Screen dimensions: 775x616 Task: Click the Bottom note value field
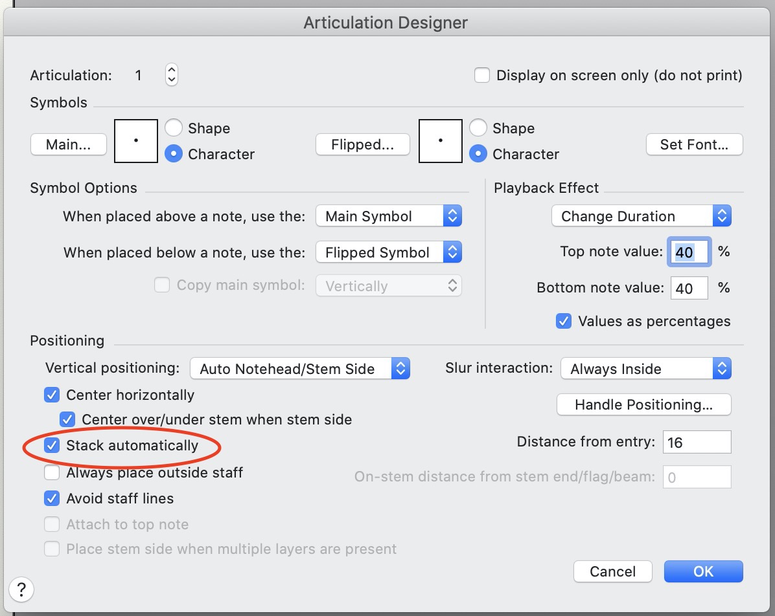click(689, 288)
